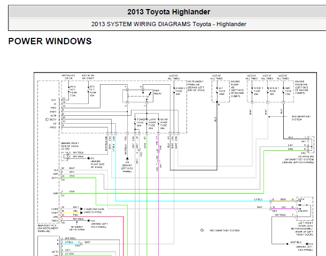
Task: Click the 'POWER WINDOWS' heading
Action: (50, 41)
